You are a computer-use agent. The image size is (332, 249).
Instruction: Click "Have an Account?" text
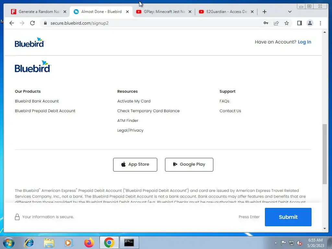[275, 42]
